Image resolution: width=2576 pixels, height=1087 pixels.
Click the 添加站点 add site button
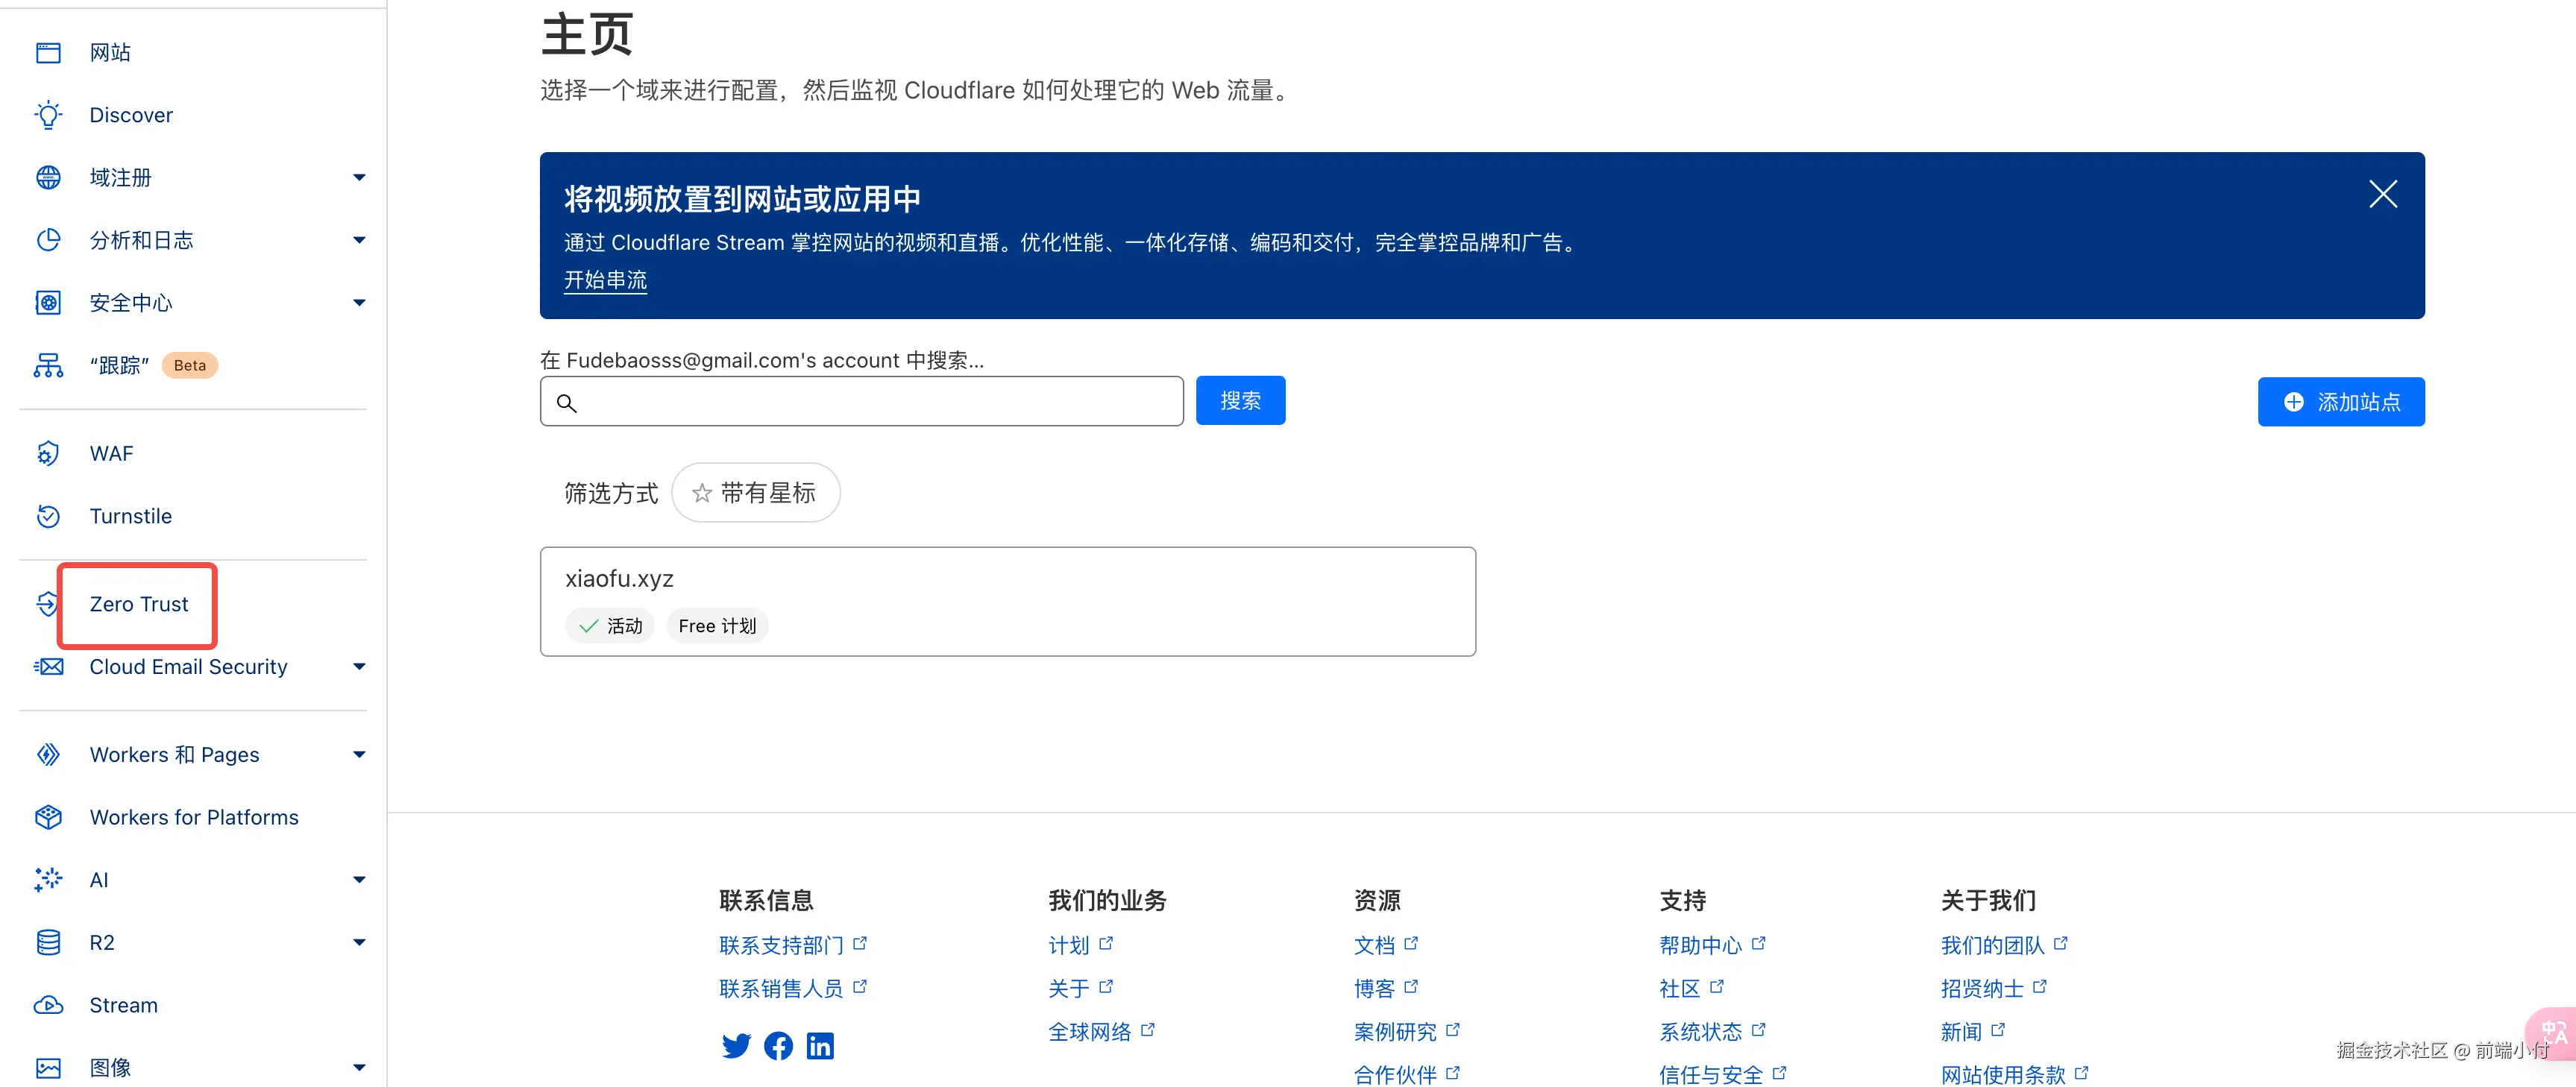2340,402
